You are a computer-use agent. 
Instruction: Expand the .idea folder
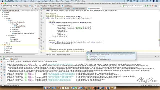3,13
